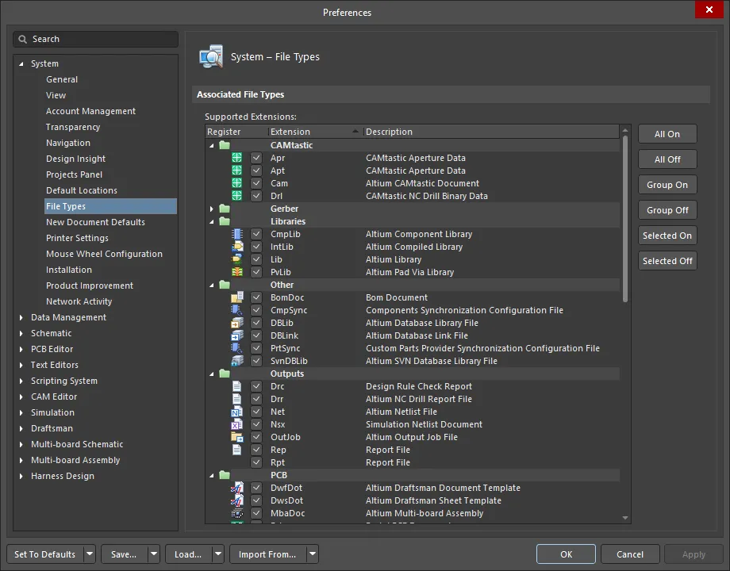Open New Document Defaults page
Viewport: 730px width, 571px height.
point(95,222)
